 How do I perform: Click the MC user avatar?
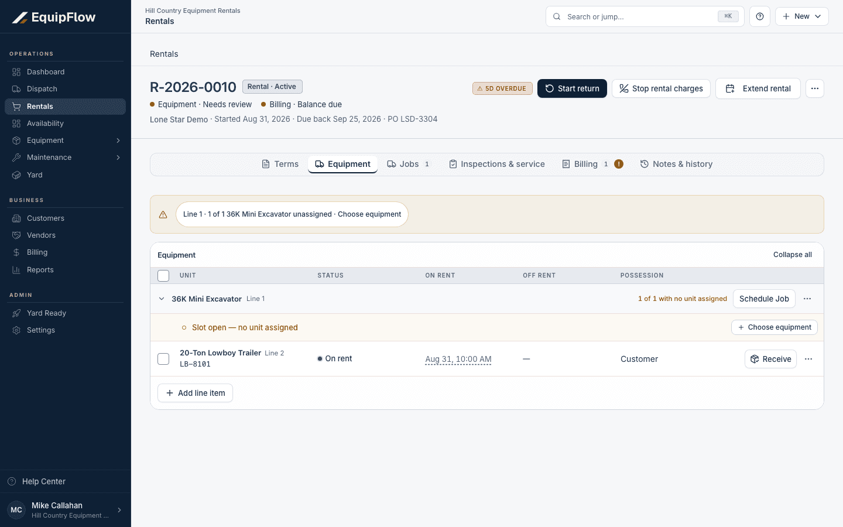(x=16, y=510)
